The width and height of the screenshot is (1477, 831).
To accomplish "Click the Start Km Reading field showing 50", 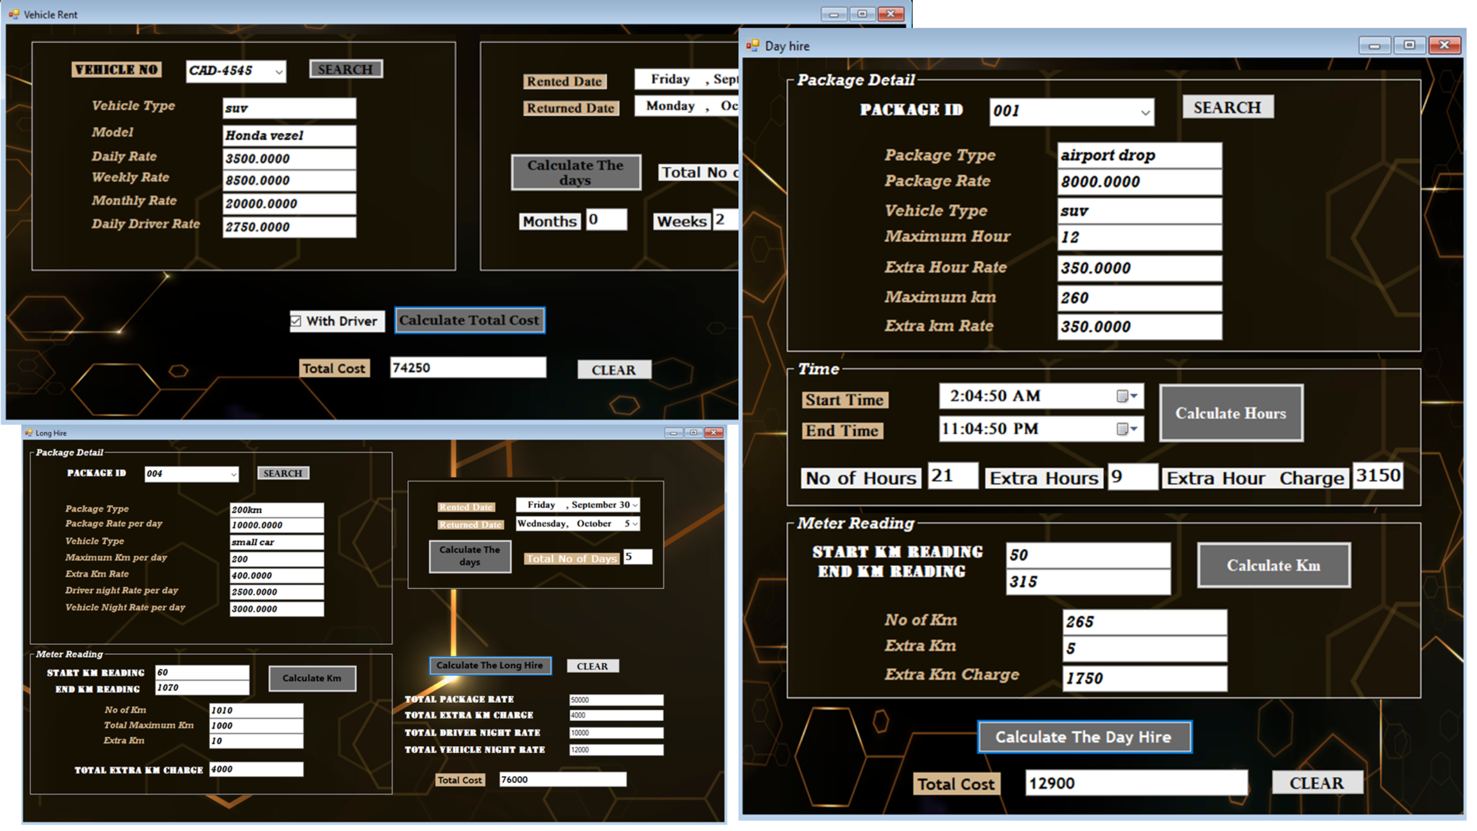I will [1087, 555].
